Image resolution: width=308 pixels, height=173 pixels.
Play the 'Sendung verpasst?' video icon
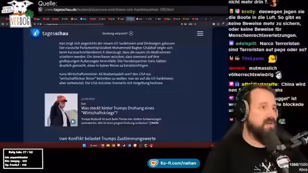[131, 34]
